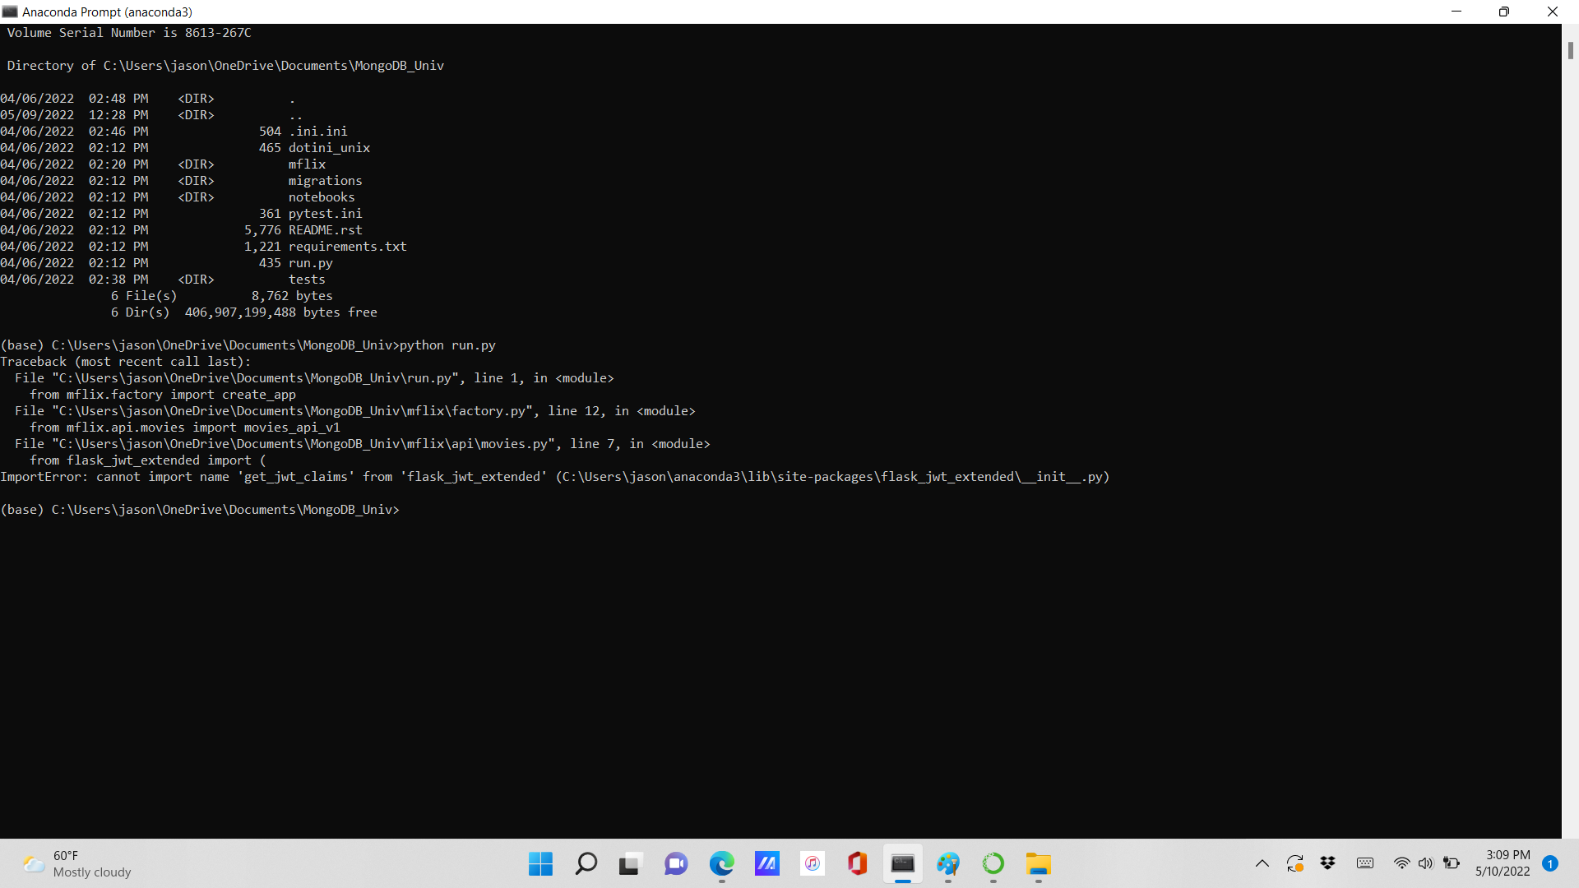This screenshot has width=1579, height=888.
Task: Check battery status from the system tray
Action: click(x=1450, y=863)
